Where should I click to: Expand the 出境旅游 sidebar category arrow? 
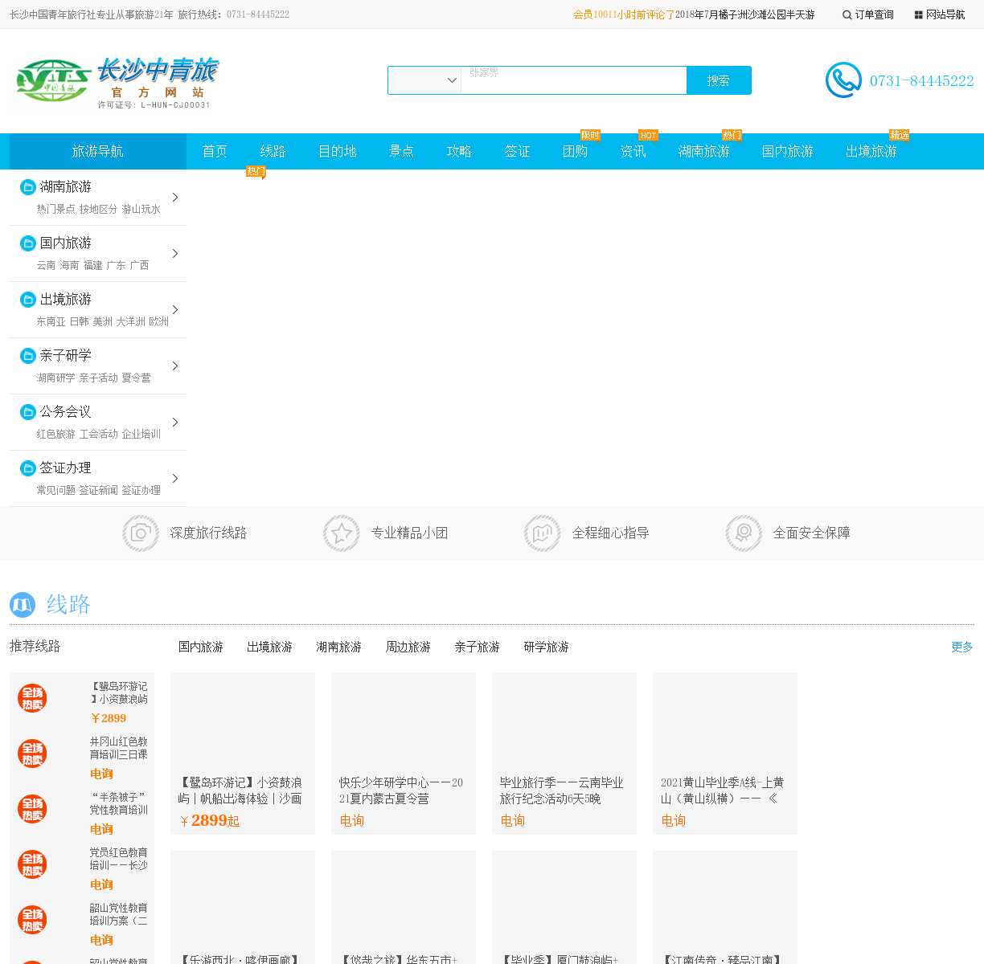pyautogui.click(x=175, y=310)
